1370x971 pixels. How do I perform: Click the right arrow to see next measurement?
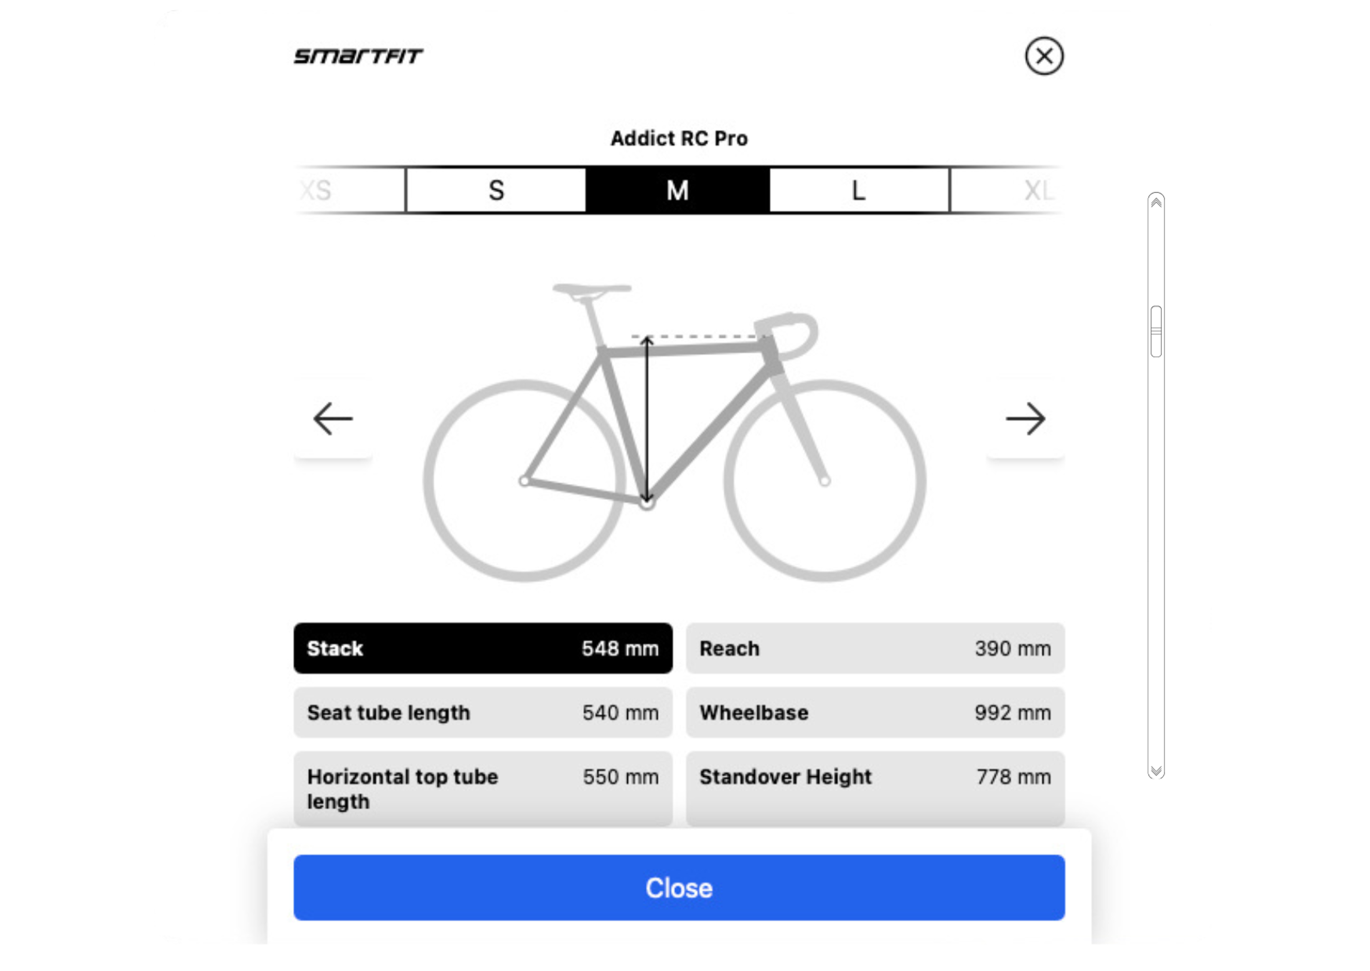pyautogui.click(x=1025, y=418)
